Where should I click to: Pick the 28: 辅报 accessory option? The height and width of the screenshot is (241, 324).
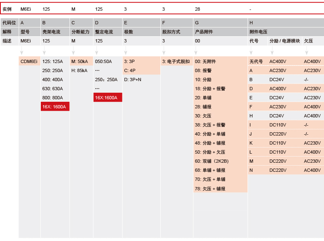pos(204,107)
